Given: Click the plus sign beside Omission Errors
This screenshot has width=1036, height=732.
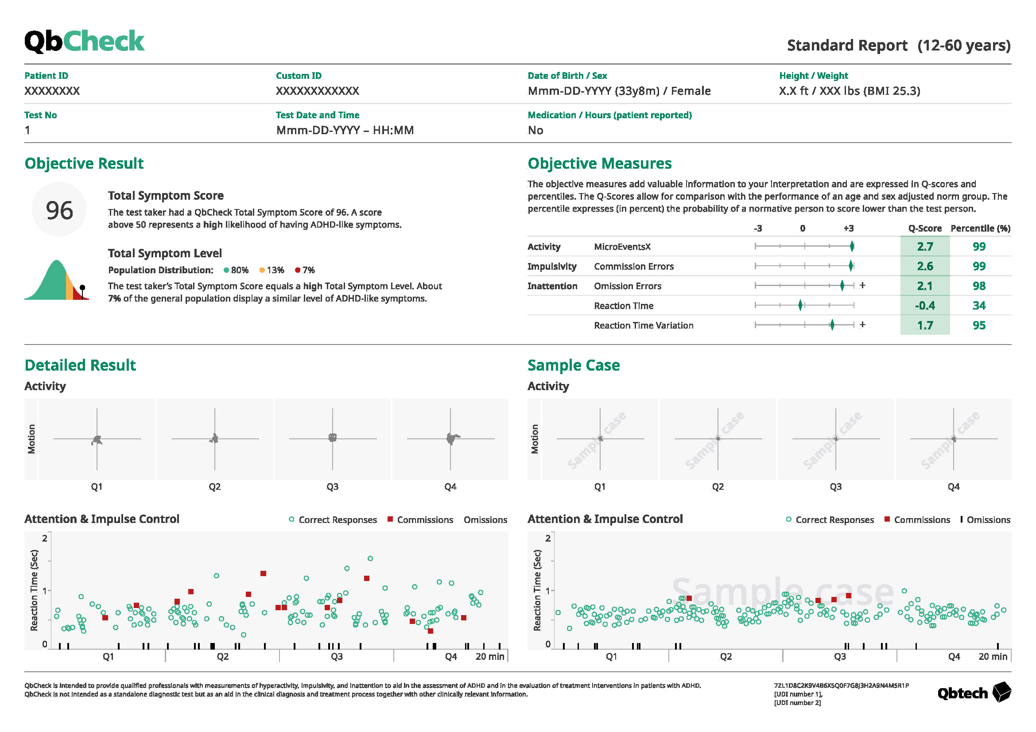Looking at the screenshot, I should 862,285.
